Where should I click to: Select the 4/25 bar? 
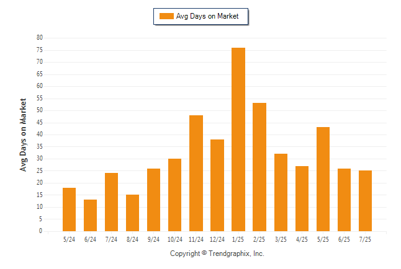pos(302,199)
